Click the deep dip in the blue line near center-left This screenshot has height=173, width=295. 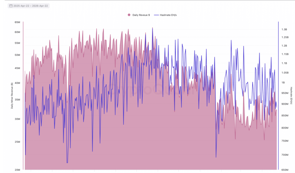click(x=67, y=163)
